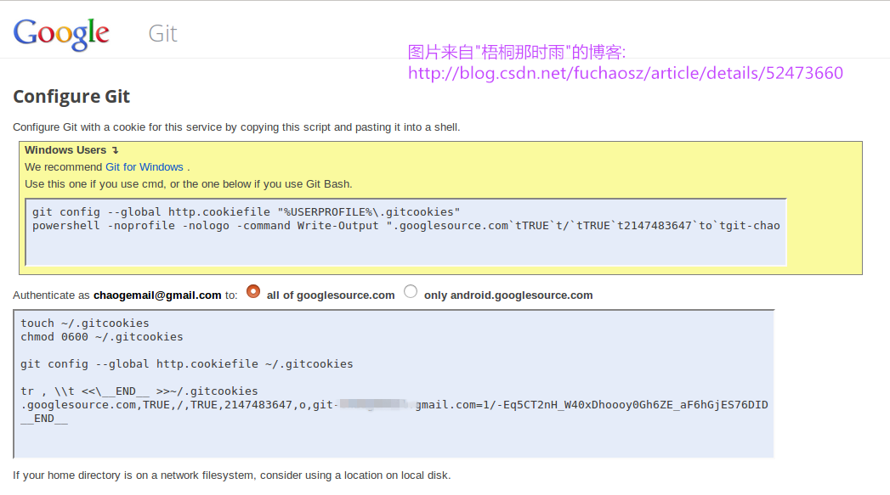Click the 'Configure Git with a cookie' description
The height and width of the screenshot is (495, 890).
pos(236,127)
